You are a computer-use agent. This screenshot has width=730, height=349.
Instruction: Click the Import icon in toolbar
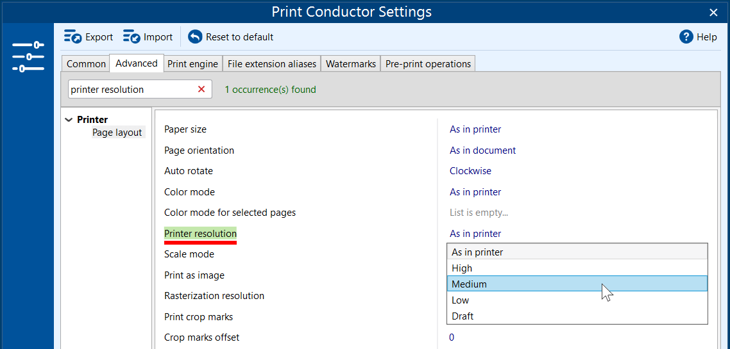pos(132,37)
